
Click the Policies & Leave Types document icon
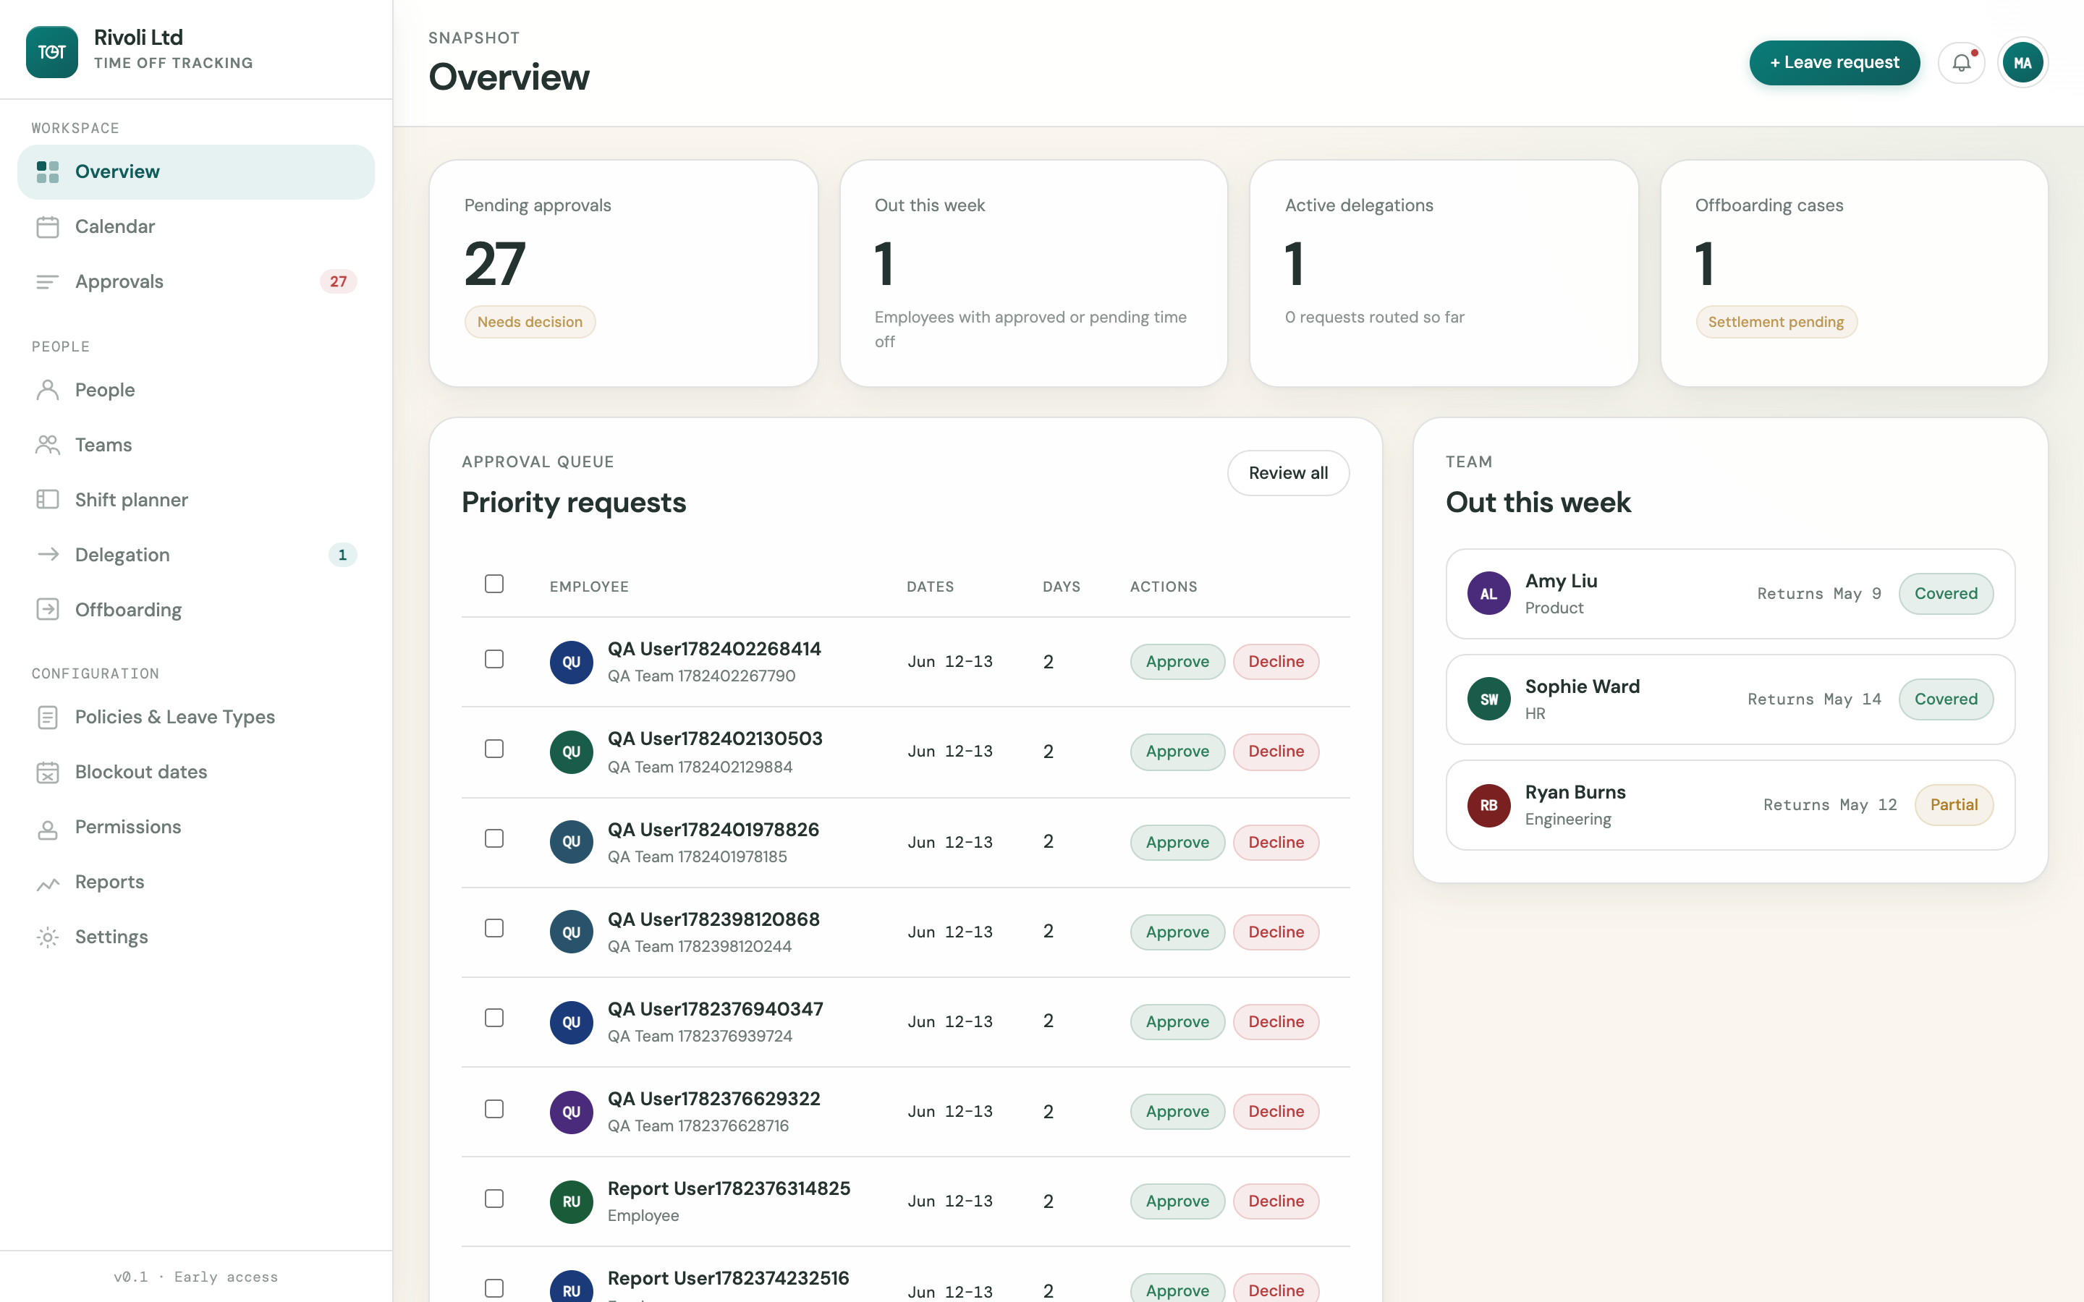click(x=48, y=718)
